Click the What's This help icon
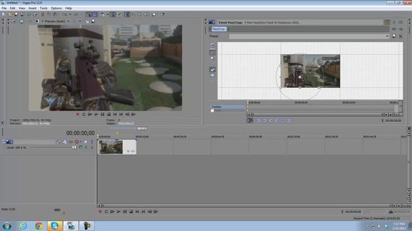 coord(162,14)
